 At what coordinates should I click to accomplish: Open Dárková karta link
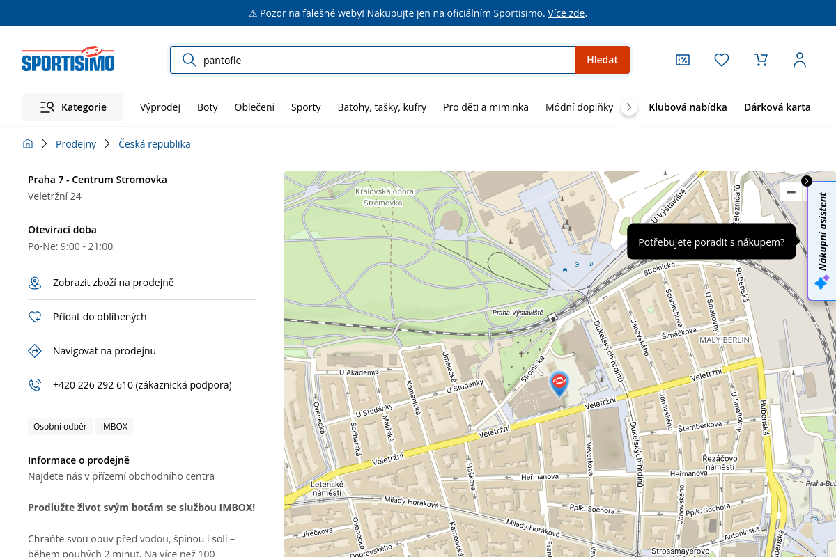(777, 107)
